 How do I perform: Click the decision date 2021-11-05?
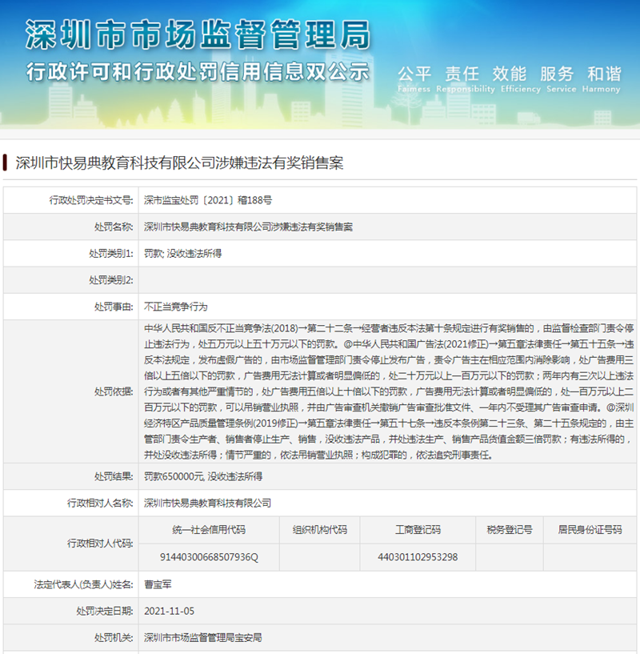[x=170, y=611]
